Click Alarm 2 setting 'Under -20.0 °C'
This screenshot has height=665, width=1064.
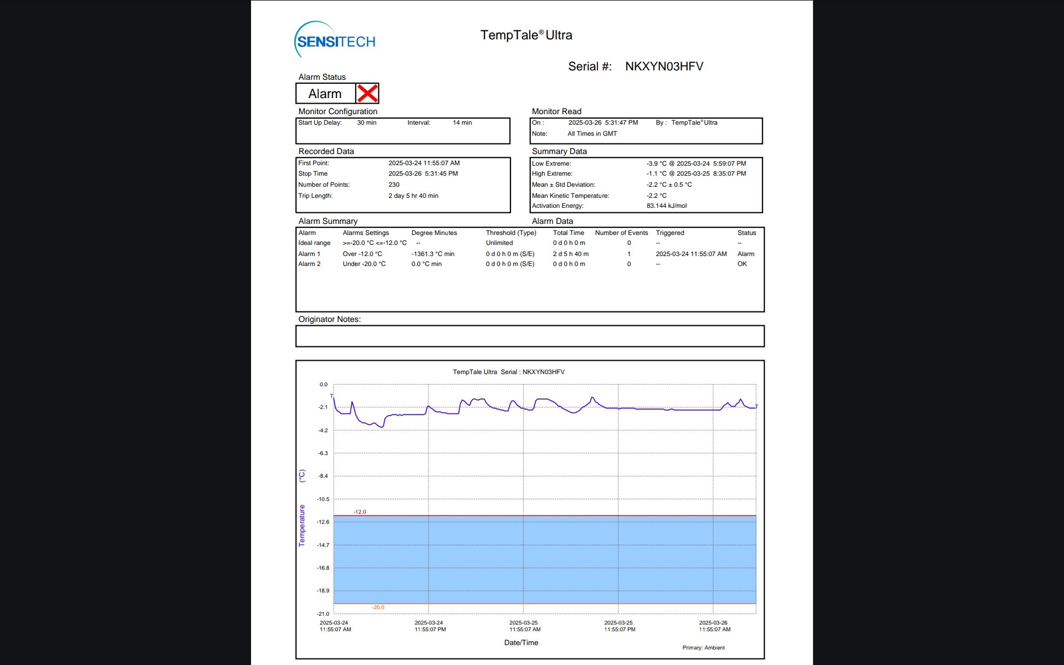tap(364, 264)
